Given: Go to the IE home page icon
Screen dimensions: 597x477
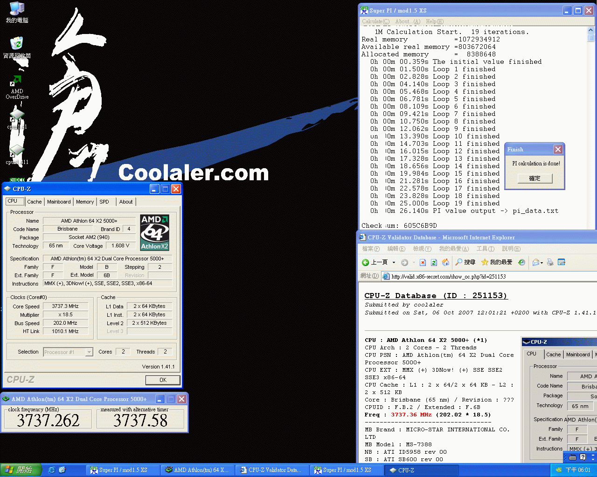Looking at the screenshot, I should [x=445, y=262].
